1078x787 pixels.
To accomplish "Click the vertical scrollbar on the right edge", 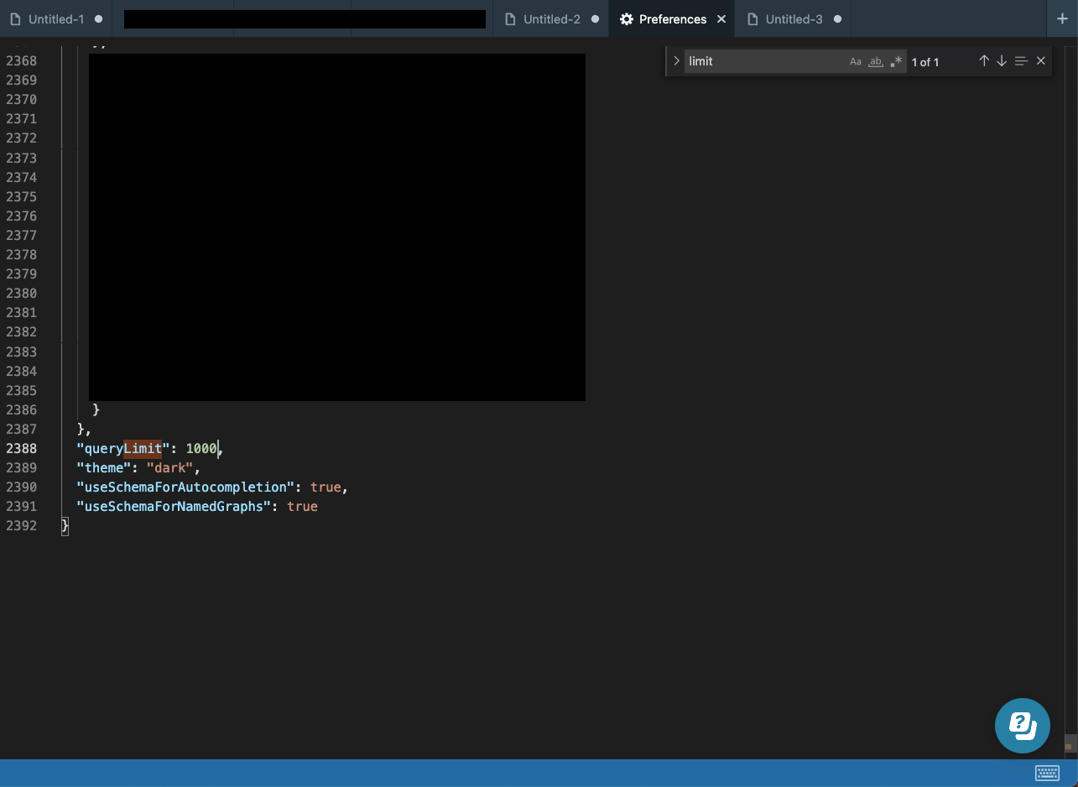I will click(1071, 743).
